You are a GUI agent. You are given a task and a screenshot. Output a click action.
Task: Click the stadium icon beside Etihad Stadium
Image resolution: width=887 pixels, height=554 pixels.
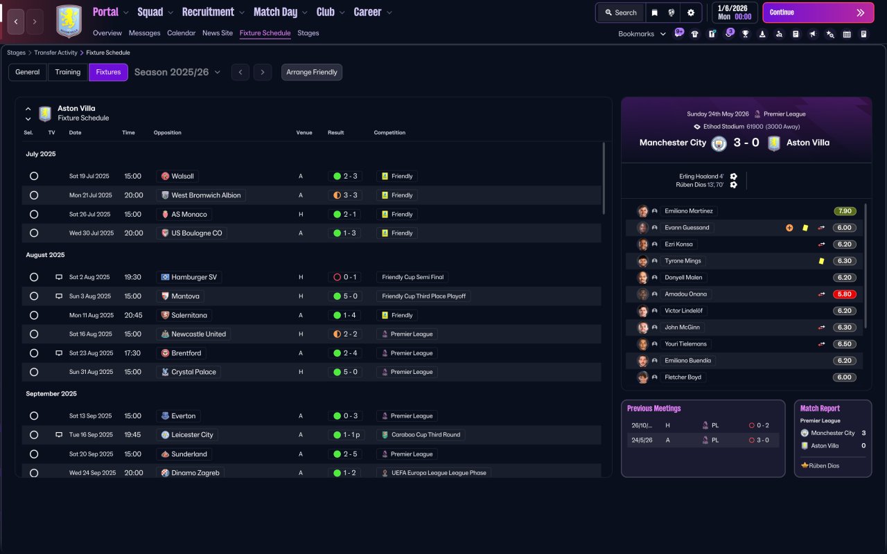[697, 127]
